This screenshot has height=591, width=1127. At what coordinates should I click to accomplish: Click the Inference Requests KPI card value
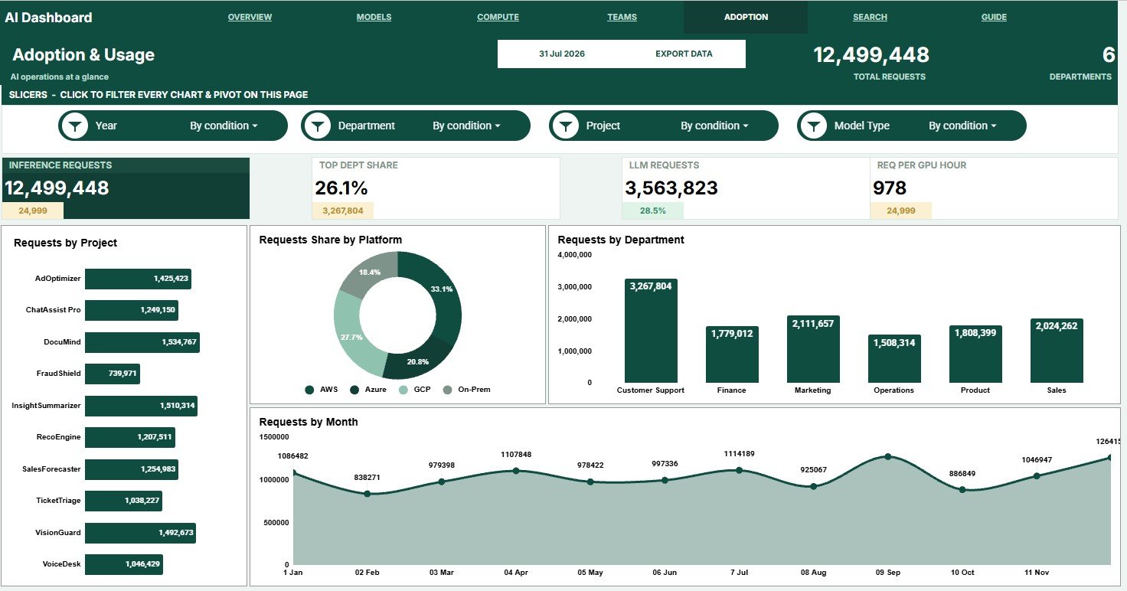click(57, 188)
